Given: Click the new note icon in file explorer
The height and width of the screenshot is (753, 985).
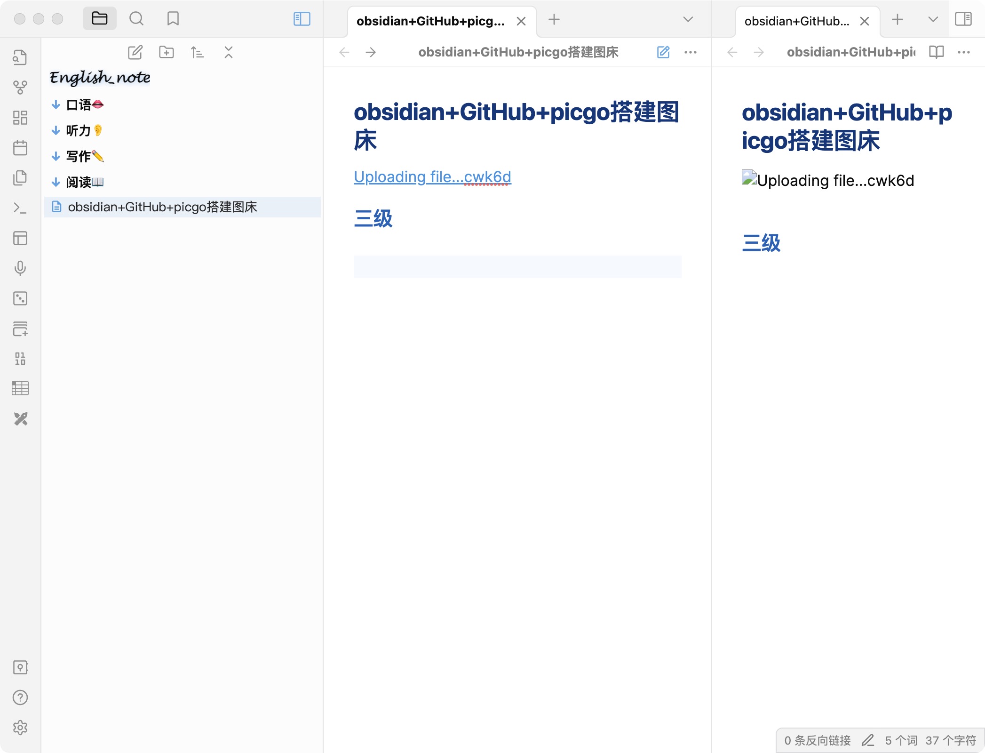Looking at the screenshot, I should [x=135, y=52].
